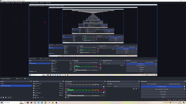
Task: Open the Коллекция сцен menu
Action: click(34, 3)
